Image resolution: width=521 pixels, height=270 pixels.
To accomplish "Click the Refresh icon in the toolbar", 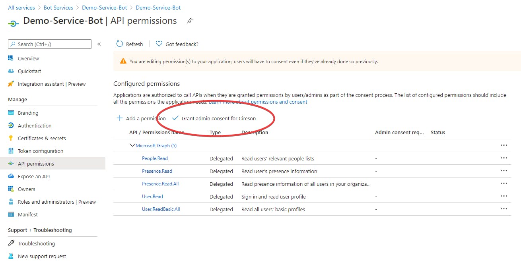I will pos(120,44).
